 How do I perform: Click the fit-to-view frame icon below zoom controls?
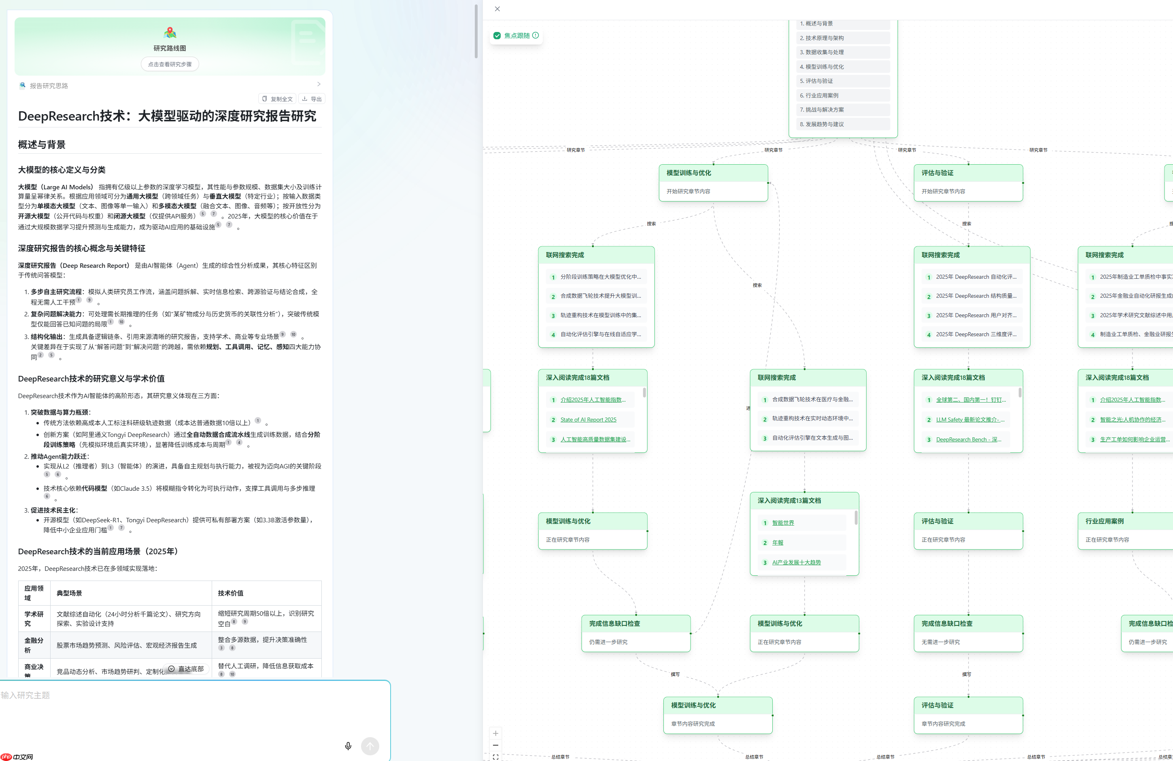(496, 757)
